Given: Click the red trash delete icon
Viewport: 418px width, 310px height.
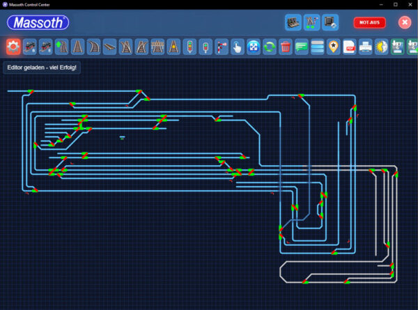Looking at the screenshot, I should (285, 47).
